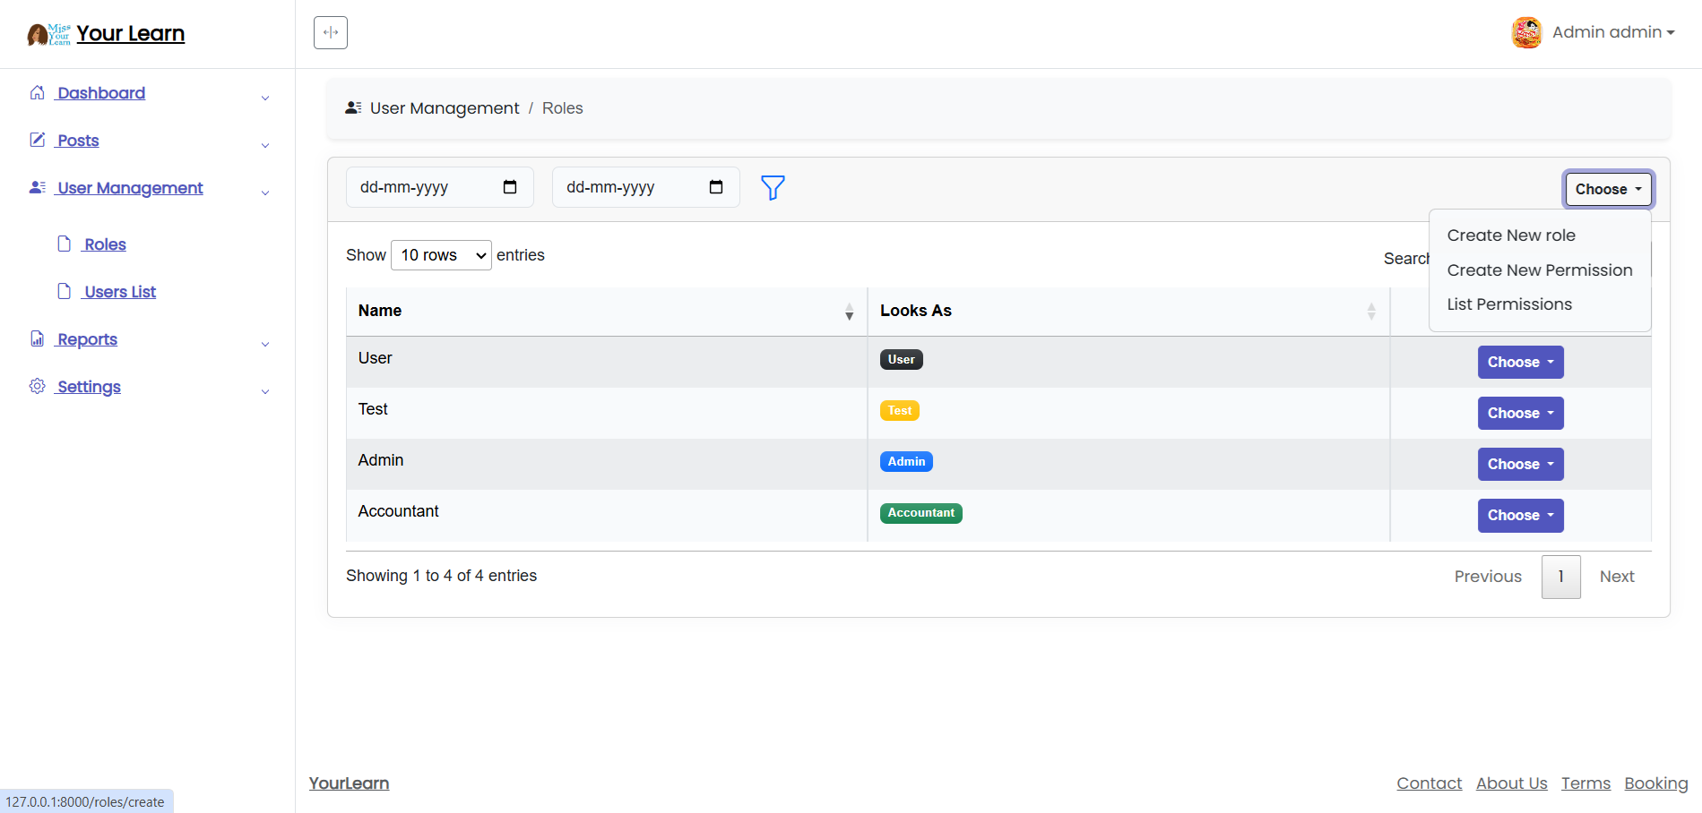Select List Permissions from menu
This screenshot has width=1702, height=813.
pyautogui.click(x=1509, y=304)
